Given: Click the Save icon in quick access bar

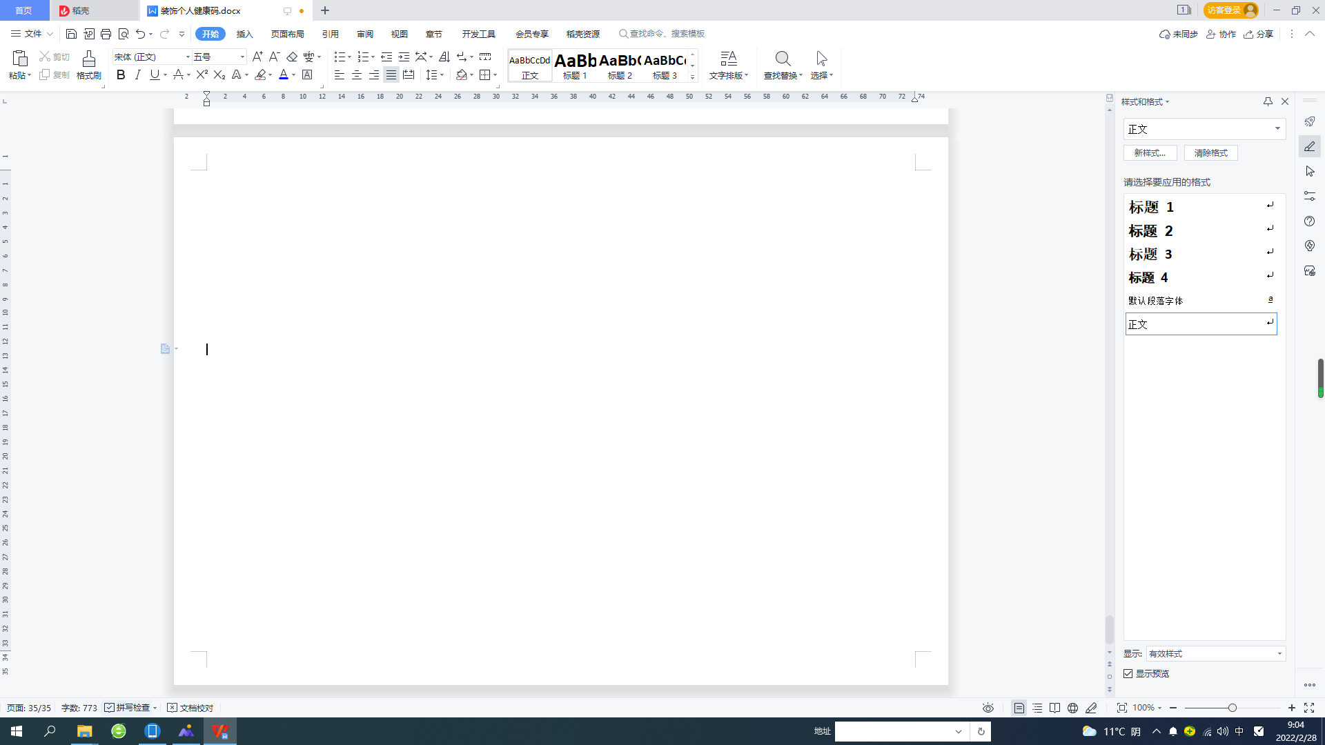Looking at the screenshot, I should [x=71, y=34].
